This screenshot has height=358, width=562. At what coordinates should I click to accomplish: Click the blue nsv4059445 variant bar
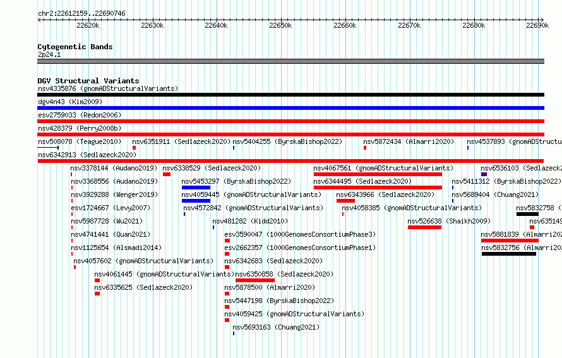point(196,201)
